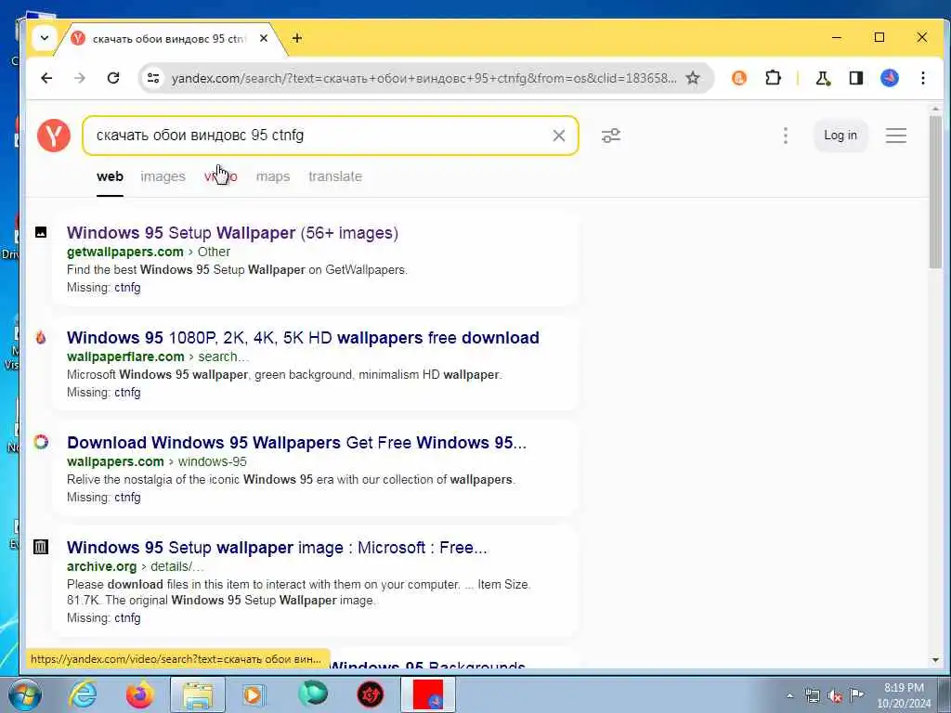Screen dimensions: 951x713
Task: Click the 'windows-95' breadcrumb path
Action: coord(213,461)
